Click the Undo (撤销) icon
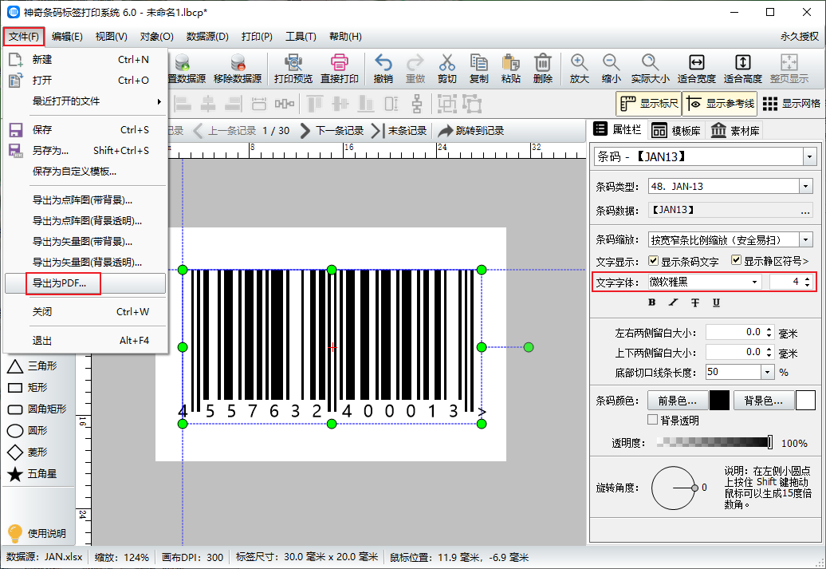Viewport: 826px width, 569px height. (x=383, y=63)
